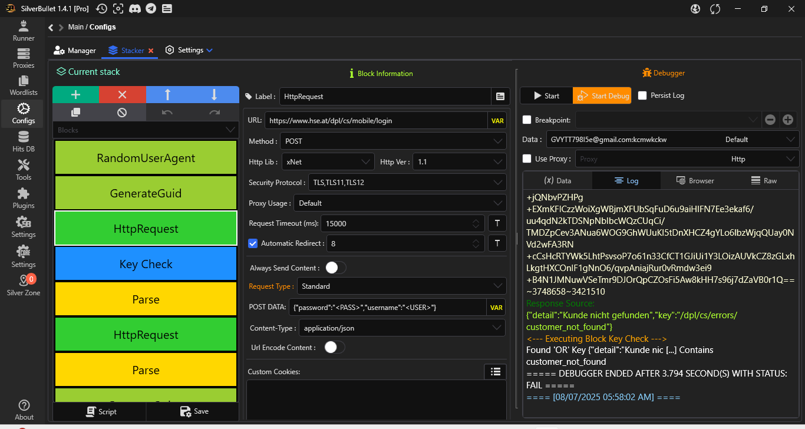The image size is (805, 429).
Task: Open the Content-Type dropdown
Action: (x=402, y=328)
